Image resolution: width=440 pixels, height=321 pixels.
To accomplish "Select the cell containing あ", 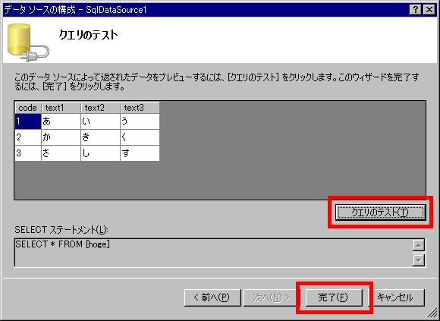I will 61,121.
